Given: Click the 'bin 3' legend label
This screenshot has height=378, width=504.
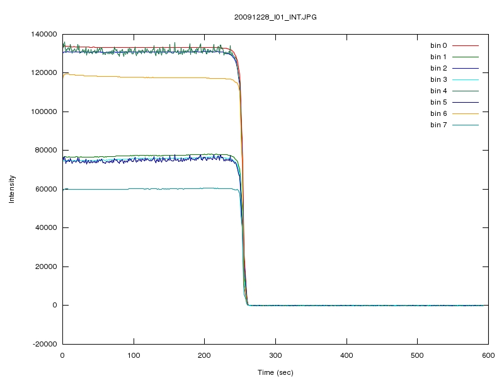Looking at the screenshot, I should pyautogui.click(x=438, y=79).
